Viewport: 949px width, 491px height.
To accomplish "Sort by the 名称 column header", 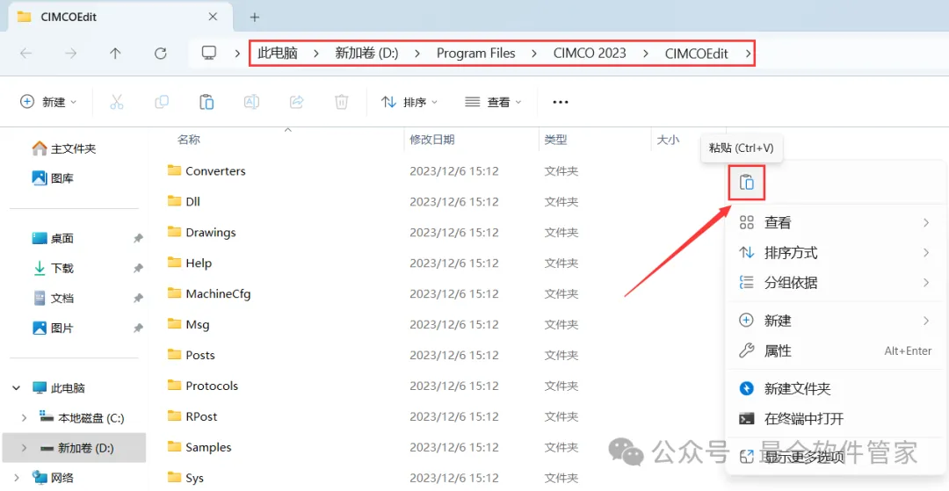I will (x=188, y=140).
